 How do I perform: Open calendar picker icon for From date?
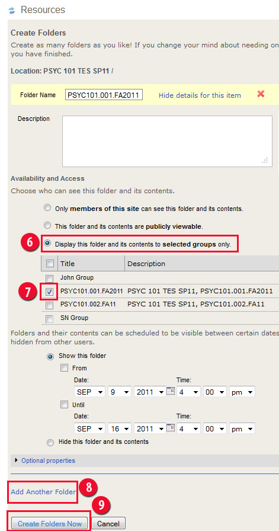(171, 392)
